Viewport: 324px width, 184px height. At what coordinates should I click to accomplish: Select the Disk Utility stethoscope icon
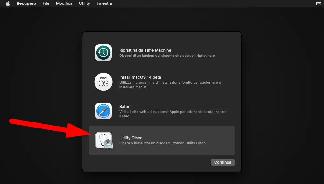(x=104, y=141)
